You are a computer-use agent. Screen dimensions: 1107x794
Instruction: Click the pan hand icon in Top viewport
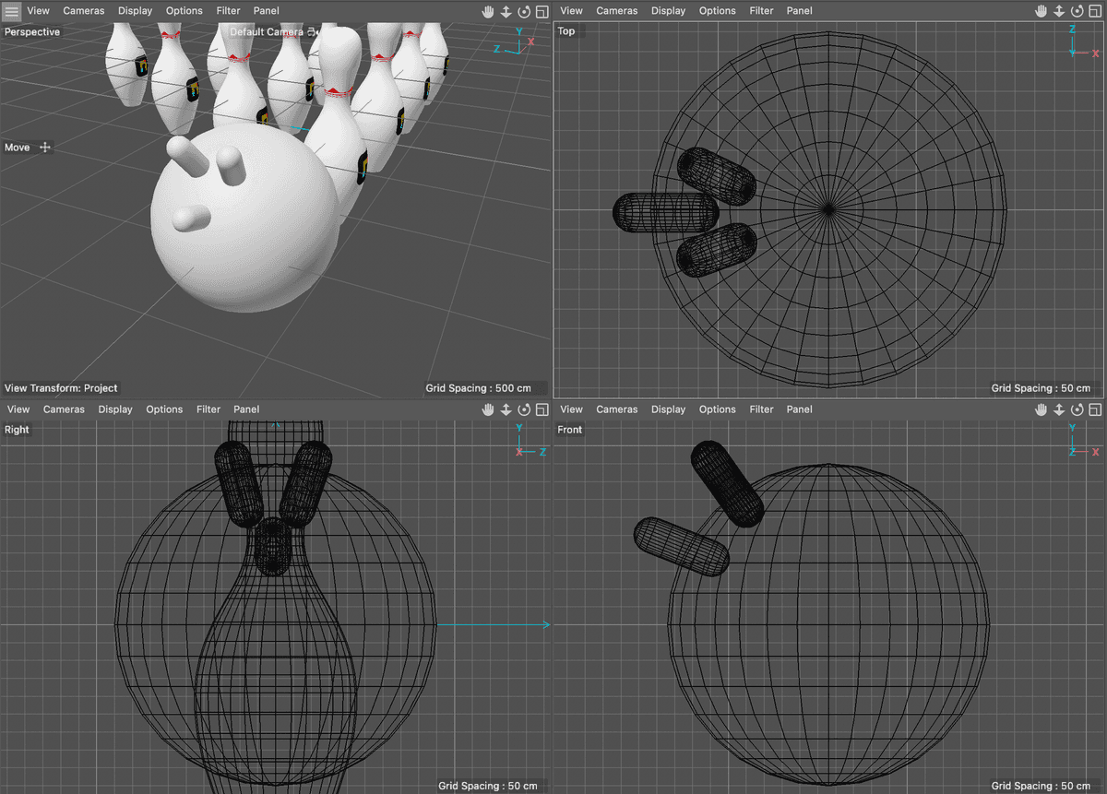tap(1042, 11)
